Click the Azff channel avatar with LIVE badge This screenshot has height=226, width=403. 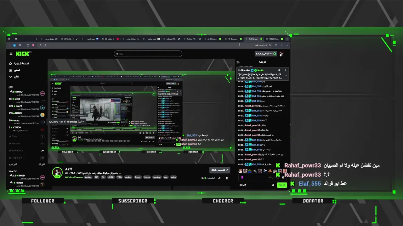coord(57,172)
